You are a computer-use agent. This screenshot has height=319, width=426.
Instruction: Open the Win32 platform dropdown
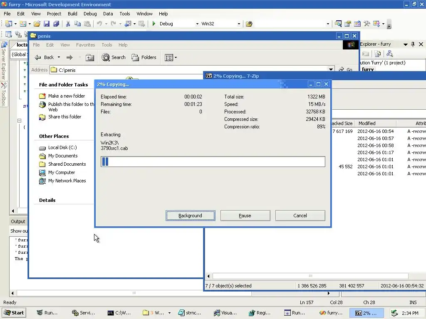[x=239, y=24]
